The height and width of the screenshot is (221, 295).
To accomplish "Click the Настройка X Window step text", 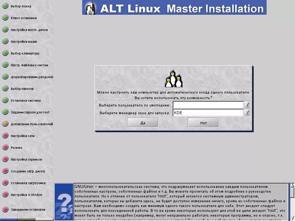I will (x=27, y=195).
